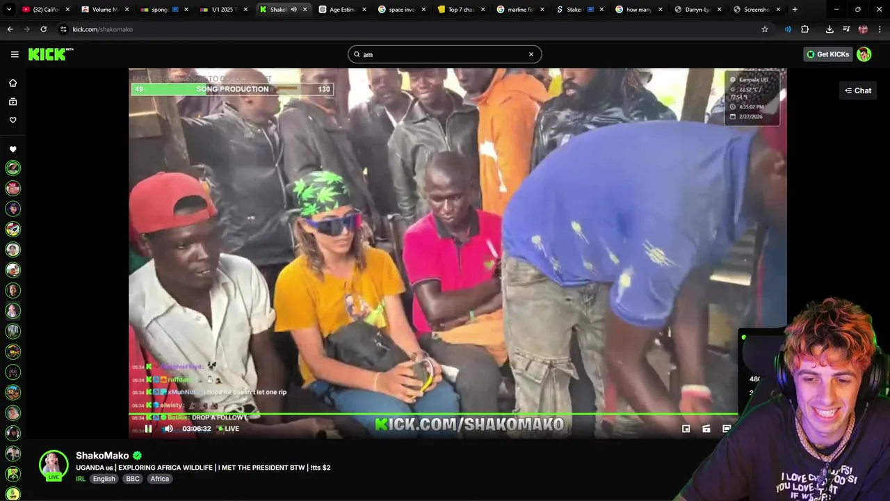Click the blue audio icon in toolbar
Image resolution: width=890 pixels, height=501 pixels.
point(788,29)
